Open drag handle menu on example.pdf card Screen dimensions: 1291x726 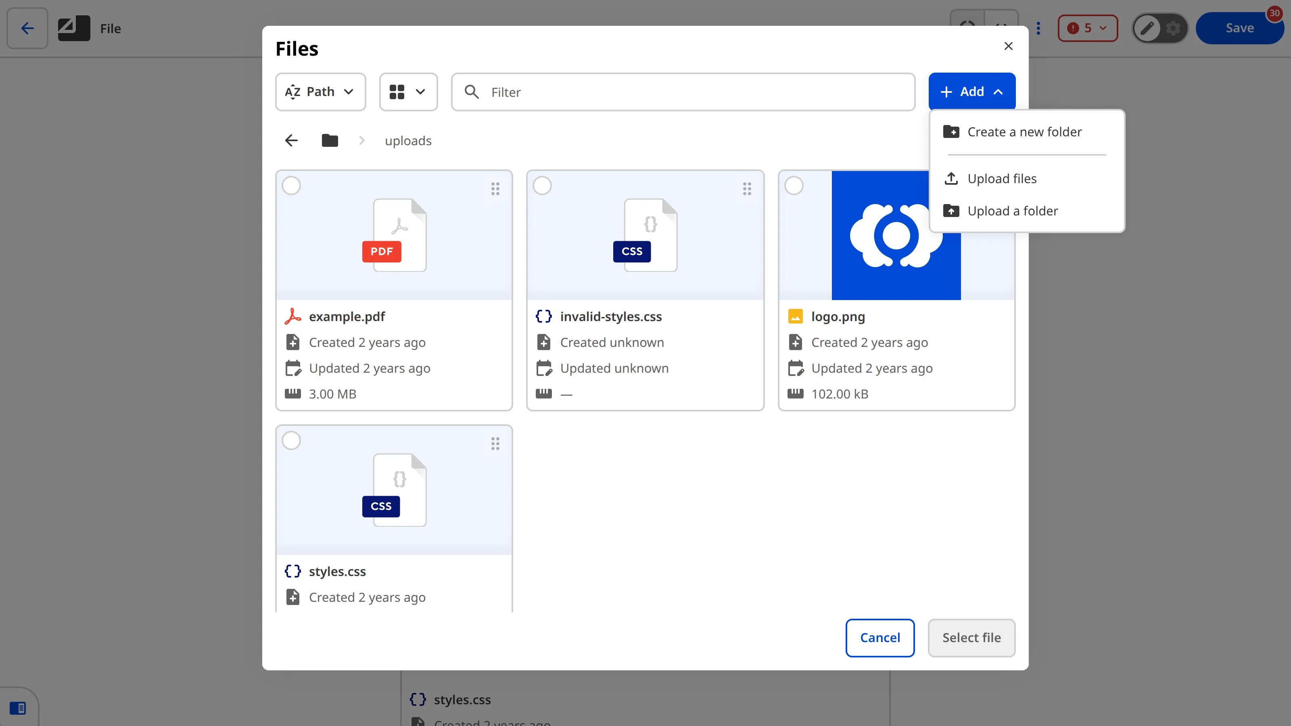click(x=495, y=188)
